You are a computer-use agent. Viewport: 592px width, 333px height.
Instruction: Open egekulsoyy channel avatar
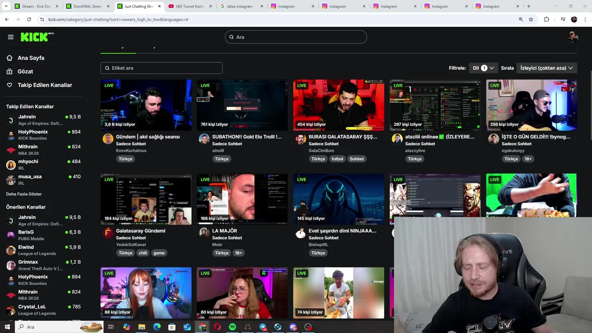tap(493, 139)
